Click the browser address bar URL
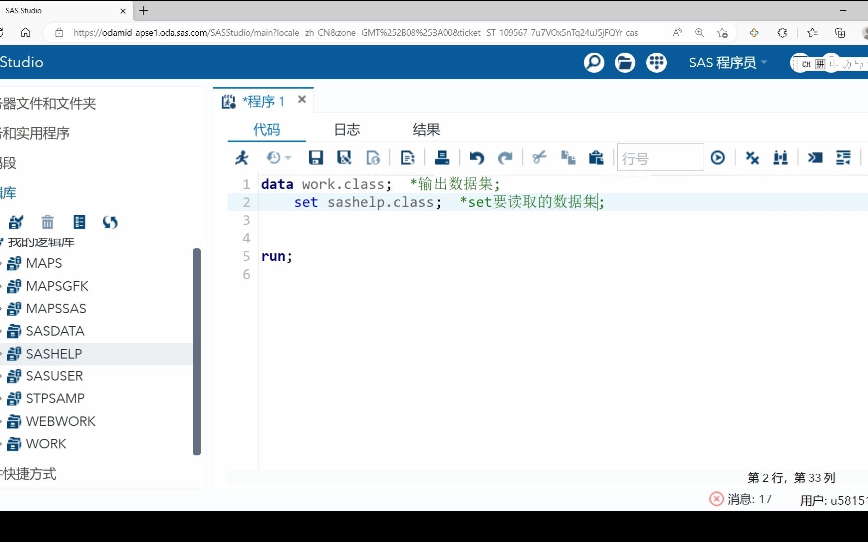Image resolution: width=868 pixels, height=542 pixels. pyautogui.click(x=356, y=33)
